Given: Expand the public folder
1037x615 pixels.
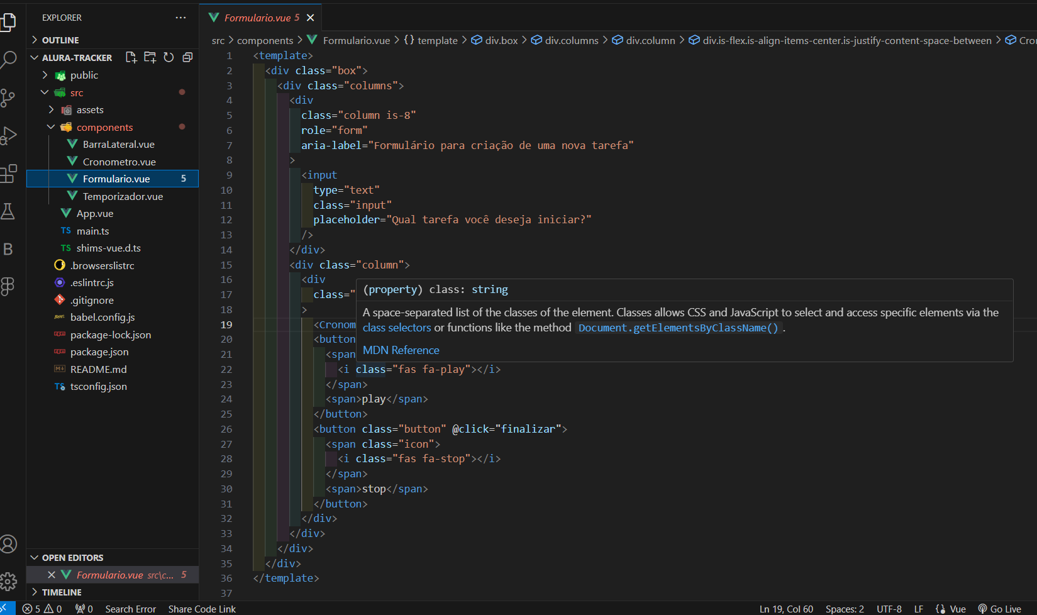Looking at the screenshot, I should (113, 75).
